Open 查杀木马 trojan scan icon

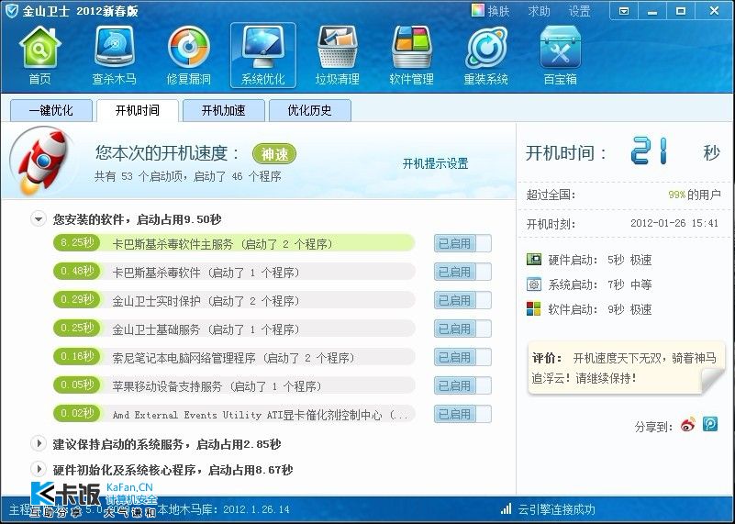click(114, 56)
